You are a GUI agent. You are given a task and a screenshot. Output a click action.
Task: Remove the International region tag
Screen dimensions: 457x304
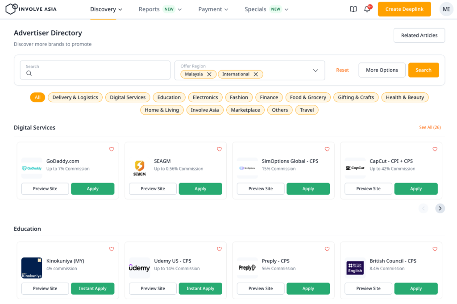tap(256, 74)
